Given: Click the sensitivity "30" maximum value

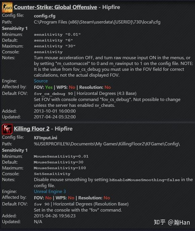Looking at the screenshot, I should coord(54,46).
